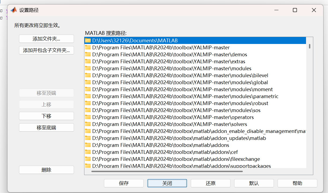Click folder icon beside toolbox\YALMIP-master path
328x193 pixels.
click(x=88, y=47)
